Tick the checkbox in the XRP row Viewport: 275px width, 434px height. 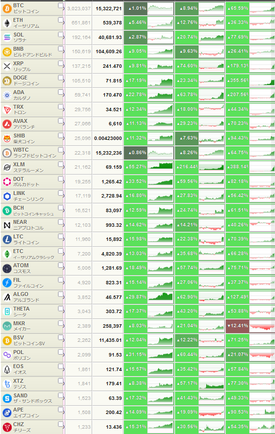pos(61,63)
